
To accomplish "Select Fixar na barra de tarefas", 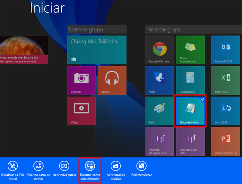I will coord(39,170).
